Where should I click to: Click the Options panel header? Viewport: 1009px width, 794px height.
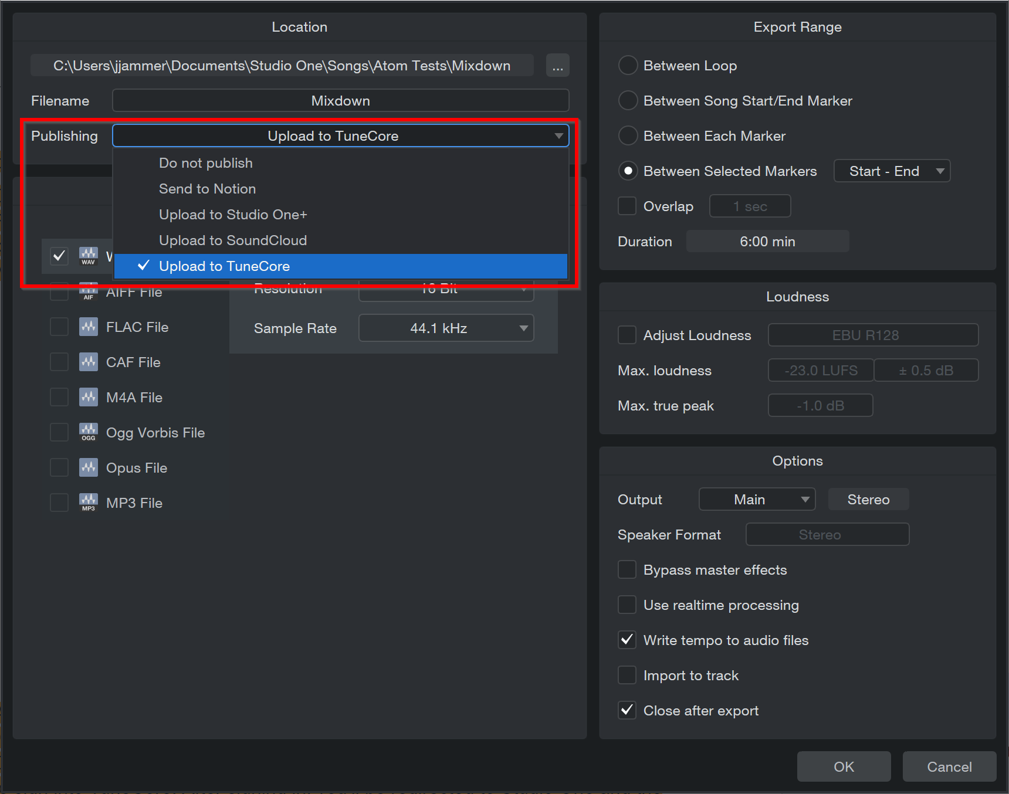coord(798,461)
